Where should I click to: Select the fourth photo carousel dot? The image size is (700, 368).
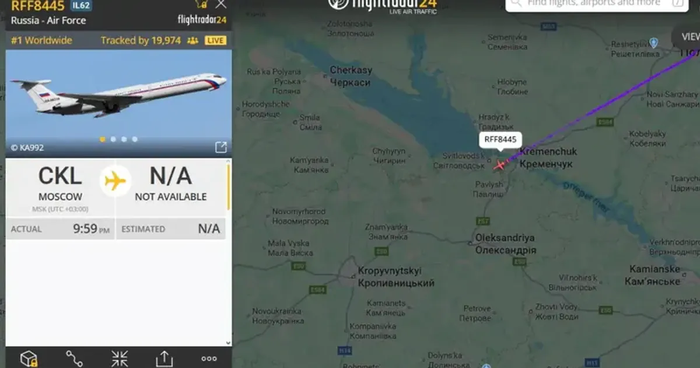tap(135, 139)
